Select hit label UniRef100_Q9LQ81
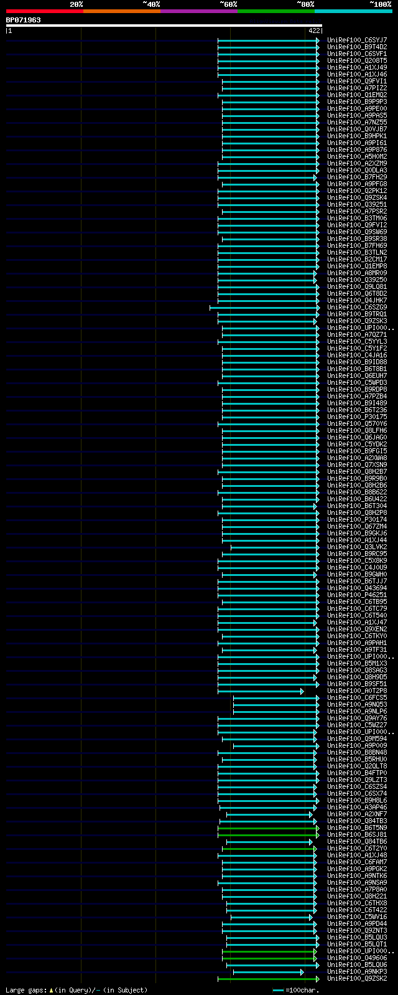The width and height of the screenshot is (398, 995). pos(357,286)
